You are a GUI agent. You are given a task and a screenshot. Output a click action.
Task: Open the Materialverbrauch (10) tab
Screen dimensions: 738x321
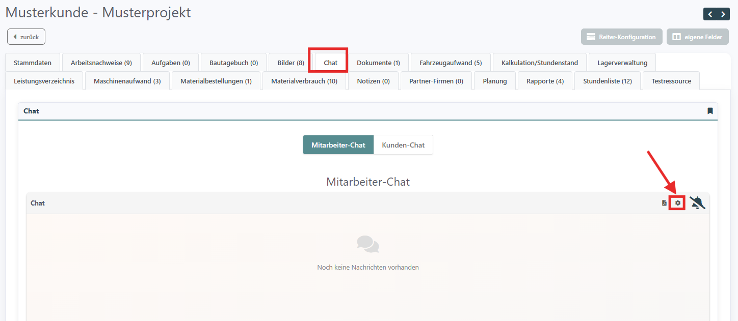(x=304, y=81)
